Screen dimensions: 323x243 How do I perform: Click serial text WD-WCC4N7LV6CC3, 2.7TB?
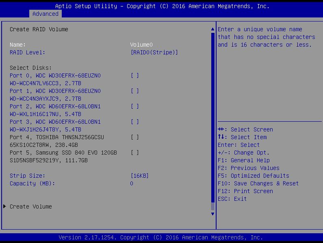[x=46, y=83]
